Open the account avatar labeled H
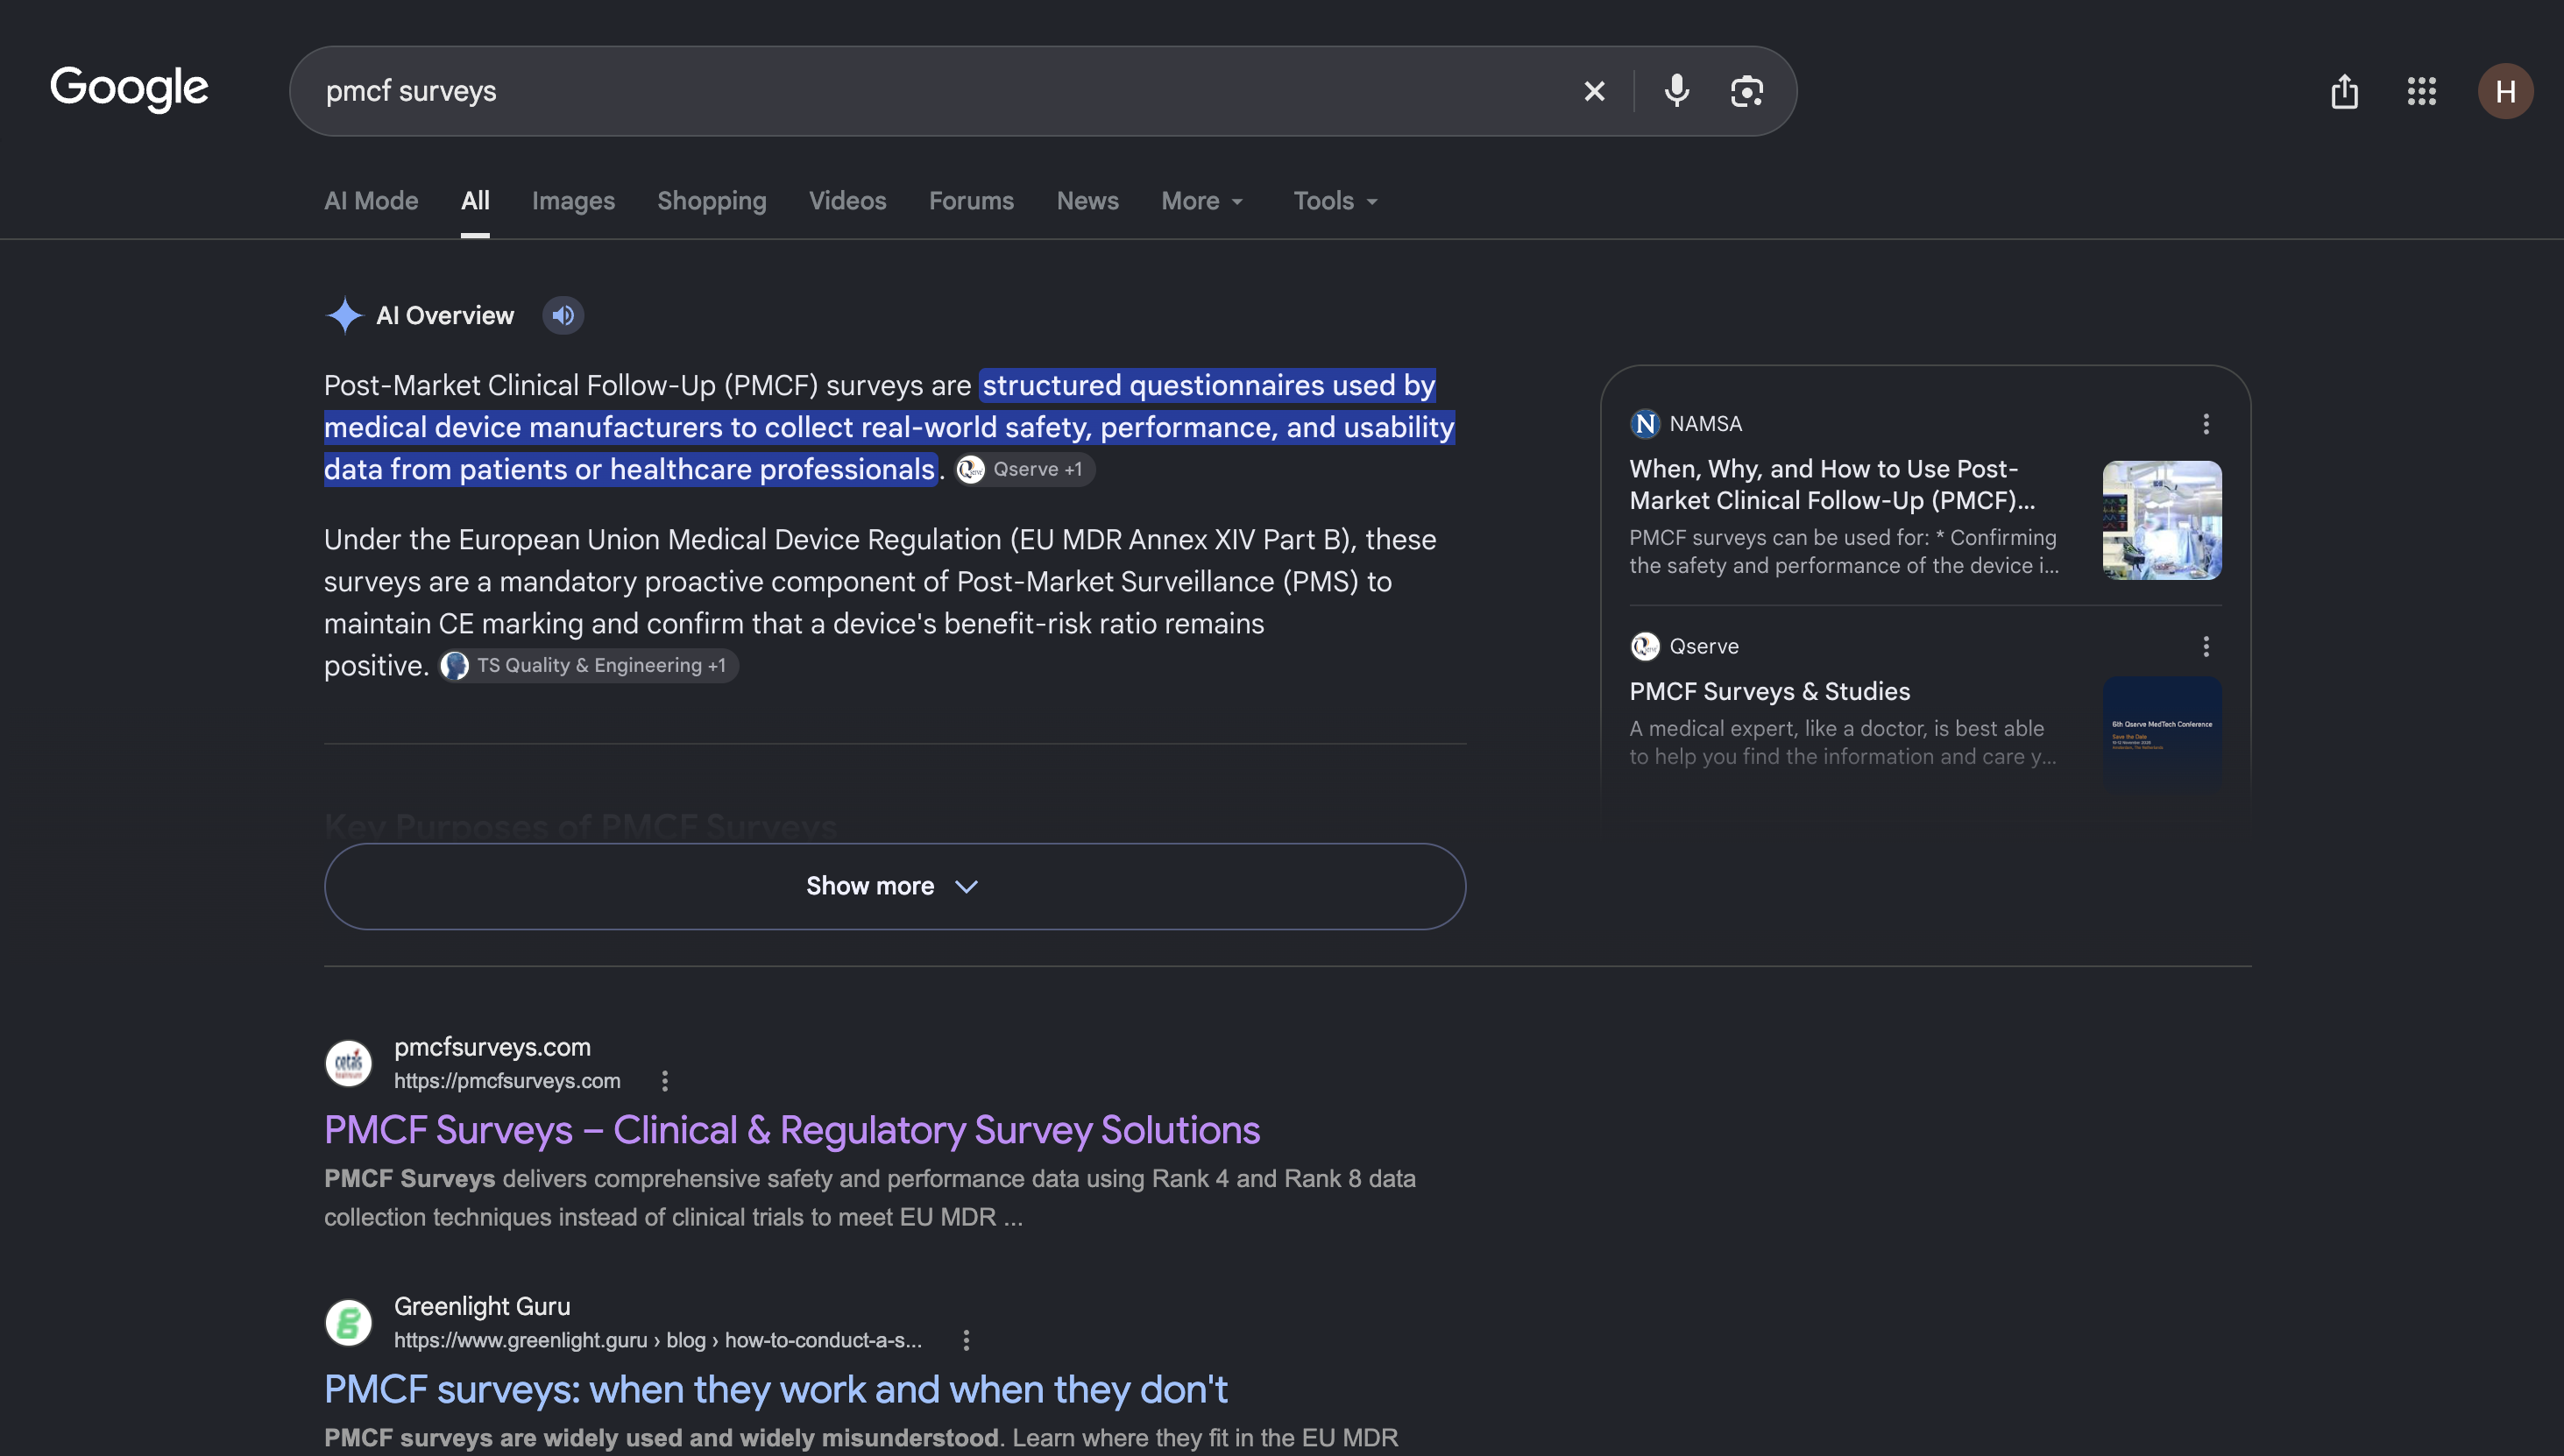The height and width of the screenshot is (1456, 2564). point(2505,91)
